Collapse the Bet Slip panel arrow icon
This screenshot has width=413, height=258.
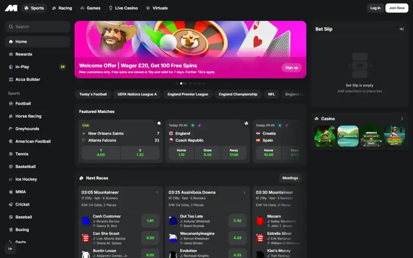[x=401, y=29]
